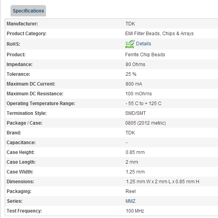Open the Specifications tab
The height and width of the screenshot is (218, 218).
28,11
